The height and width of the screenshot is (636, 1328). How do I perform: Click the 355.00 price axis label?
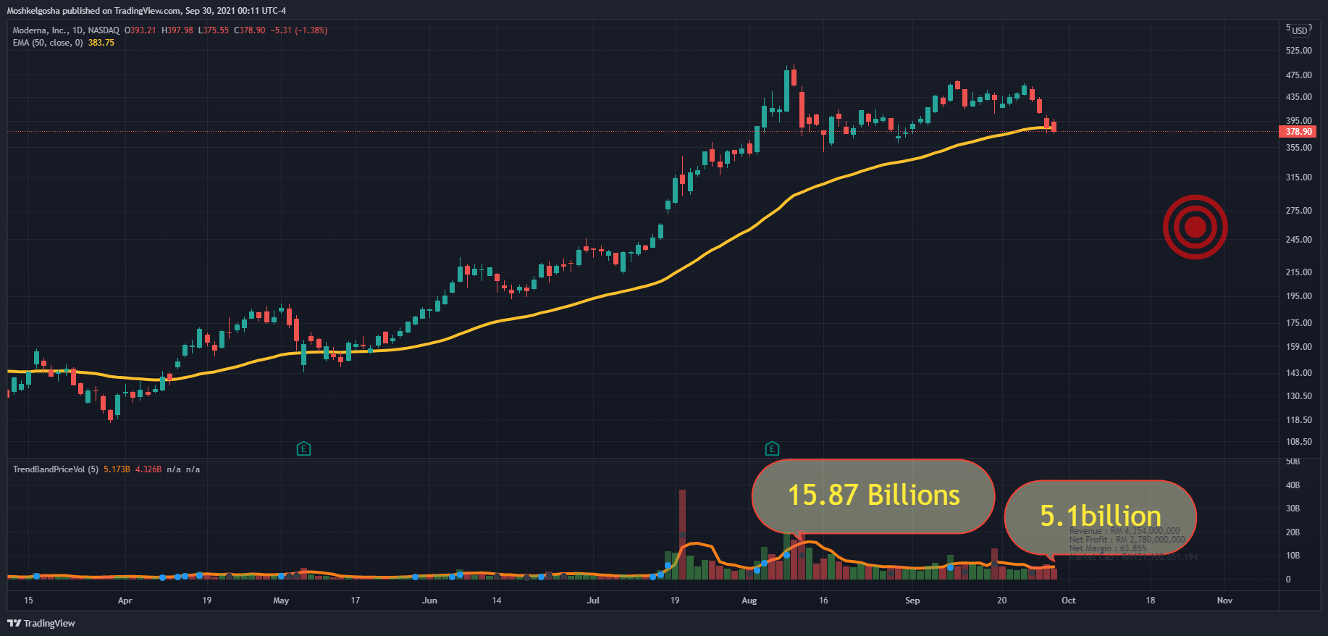pos(1299,148)
